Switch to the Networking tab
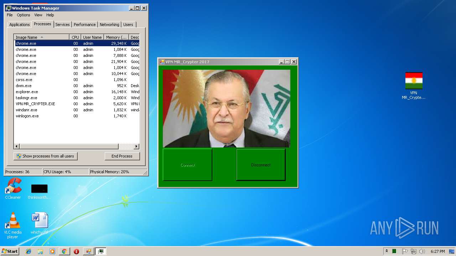Image resolution: width=456 pixels, height=256 pixels. pos(109,25)
